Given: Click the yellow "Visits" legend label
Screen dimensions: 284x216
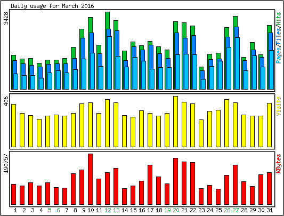Looking at the screenshot, I should click(278, 106).
